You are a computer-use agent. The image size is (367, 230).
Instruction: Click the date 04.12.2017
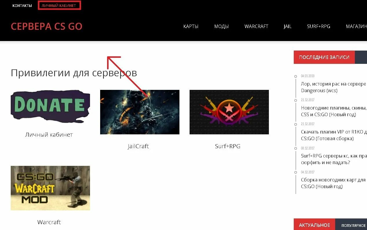[x=308, y=172]
